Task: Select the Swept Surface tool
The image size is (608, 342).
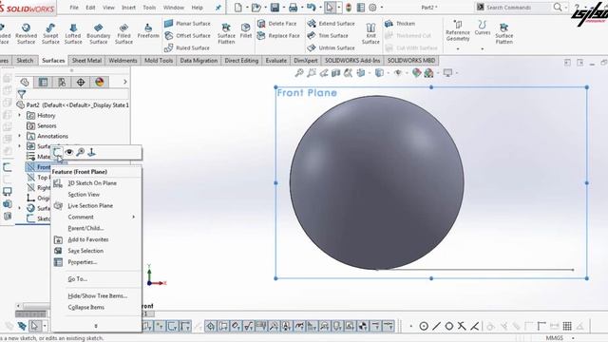Action: (50, 33)
